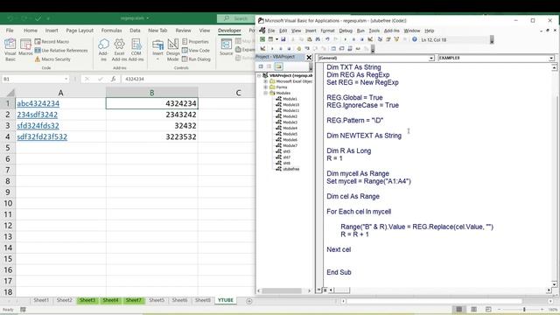Open the Excel File tab
The image size is (560, 315).
click(x=10, y=31)
